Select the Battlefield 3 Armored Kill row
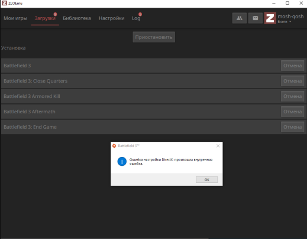307x239 pixels. pos(153,96)
